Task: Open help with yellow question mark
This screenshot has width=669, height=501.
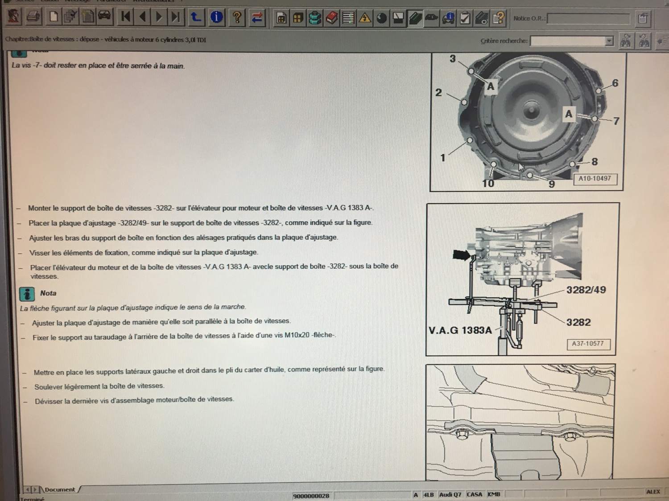Action: (237, 17)
